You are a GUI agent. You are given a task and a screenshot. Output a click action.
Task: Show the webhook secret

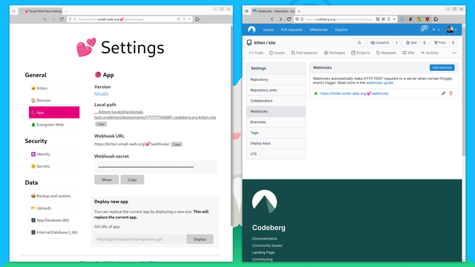point(106,179)
